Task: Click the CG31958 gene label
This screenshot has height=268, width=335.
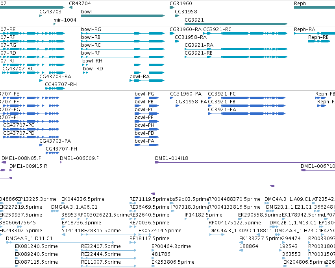Action: (186, 11)
